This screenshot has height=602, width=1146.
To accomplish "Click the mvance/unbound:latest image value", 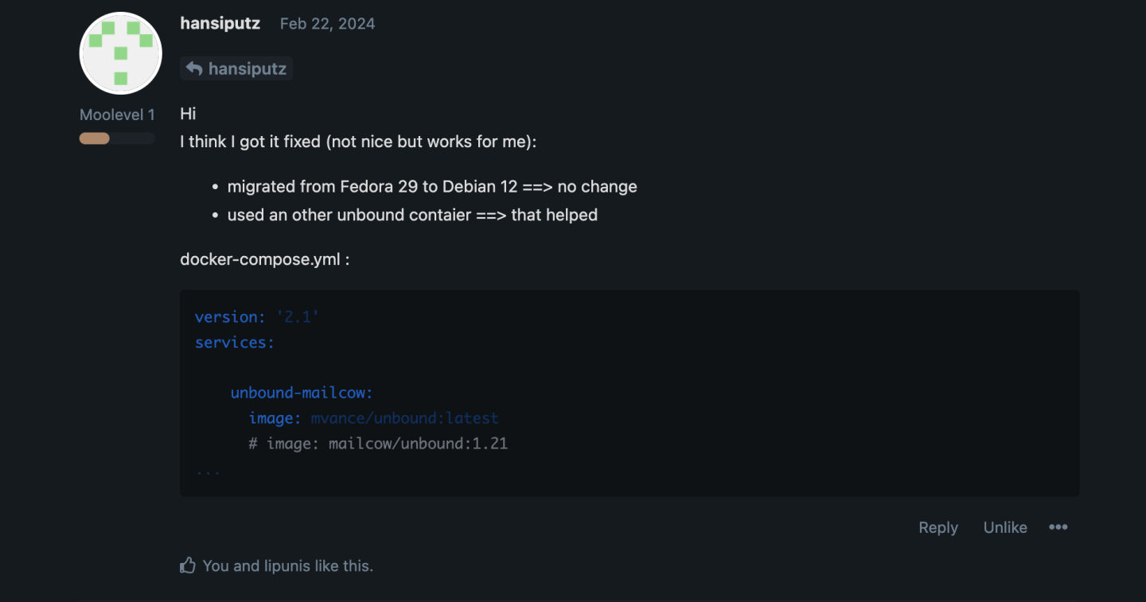I will [404, 418].
